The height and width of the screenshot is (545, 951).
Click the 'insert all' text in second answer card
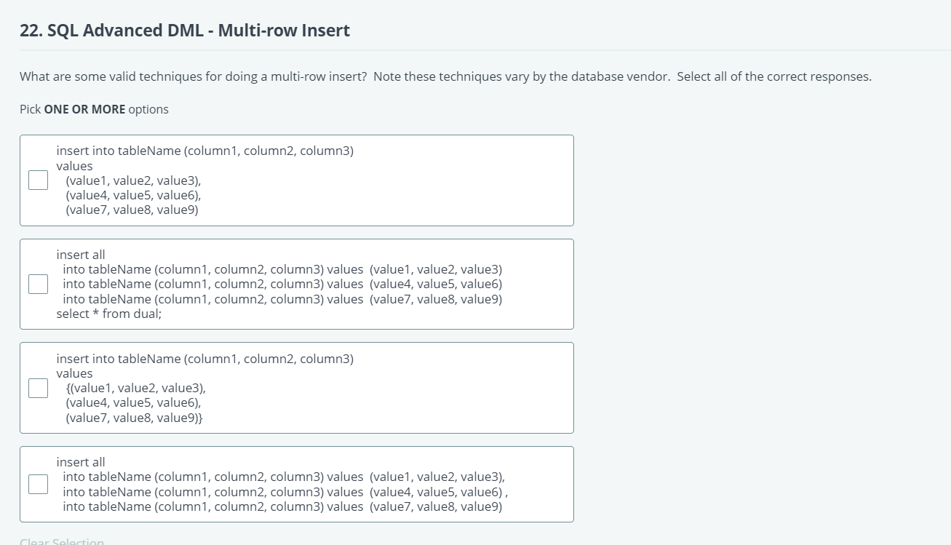coord(81,255)
